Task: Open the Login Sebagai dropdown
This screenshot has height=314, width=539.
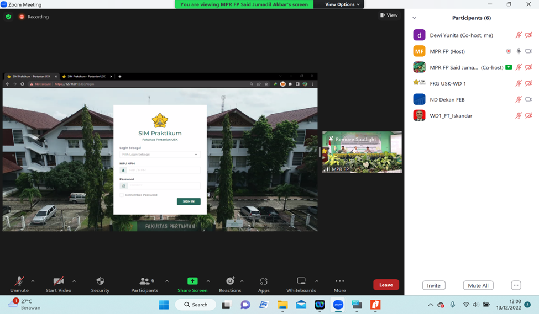Action: click(x=160, y=155)
